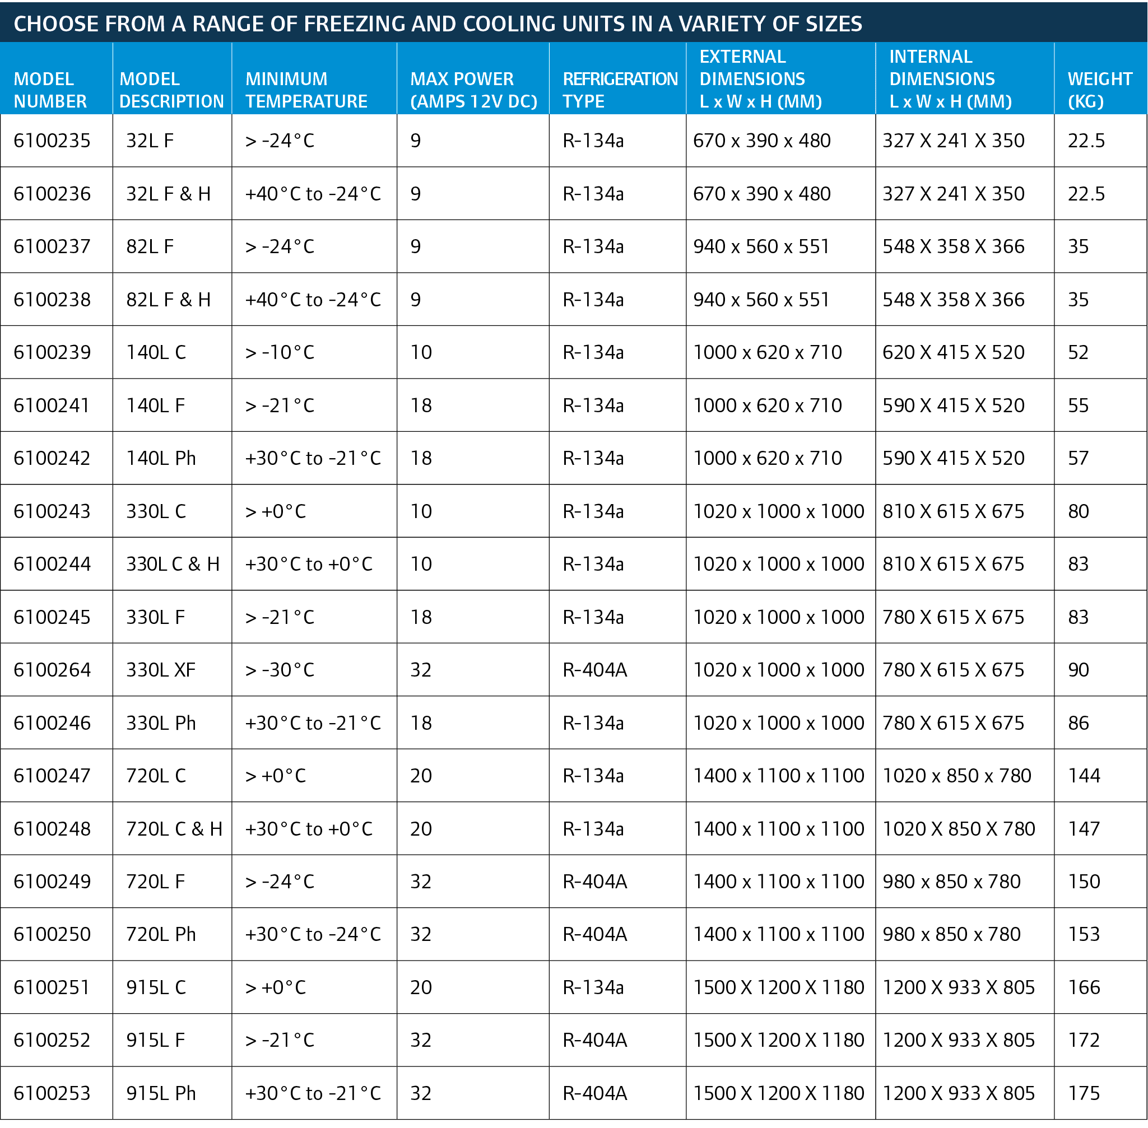
Task: Click the MAX POWER (AMPS 12V DC) header
Action: point(473,90)
